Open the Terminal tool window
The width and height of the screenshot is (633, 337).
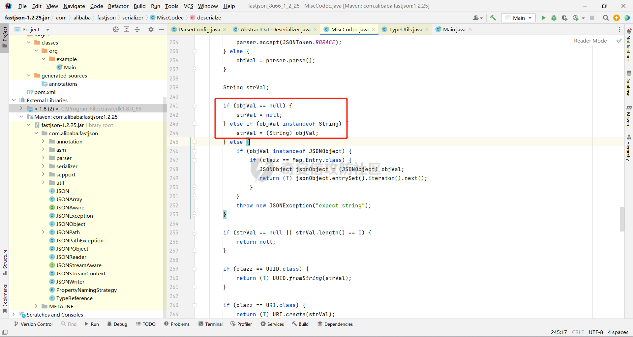click(x=210, y=324)
